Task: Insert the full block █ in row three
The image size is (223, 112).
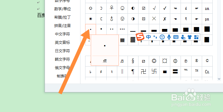Action: (x=207, y=29)
